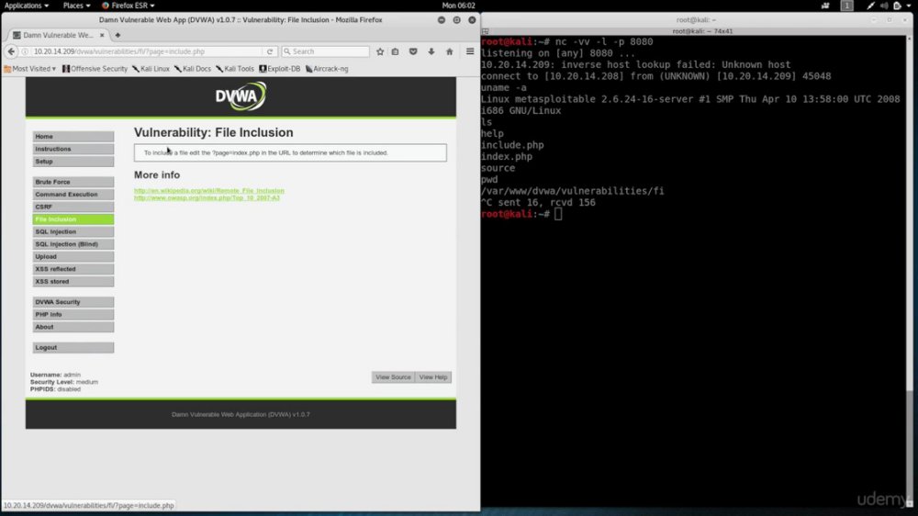Go back using Firefox back arrow
The width and height of the screenshot is (918, 516).
pos(11,51)
